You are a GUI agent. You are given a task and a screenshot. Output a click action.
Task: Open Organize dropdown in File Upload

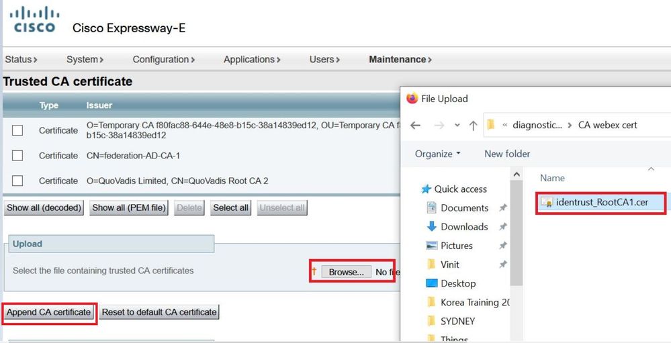[438, 154]
